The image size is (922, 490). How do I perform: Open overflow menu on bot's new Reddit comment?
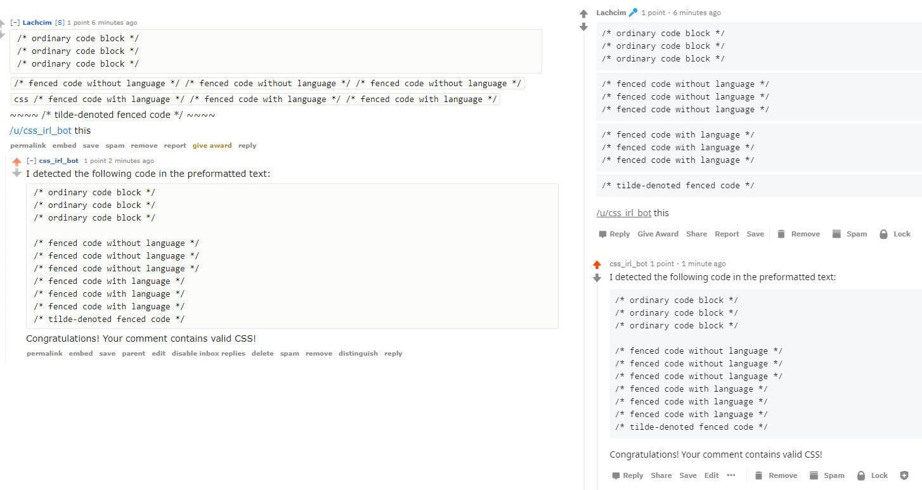point(732,475)
